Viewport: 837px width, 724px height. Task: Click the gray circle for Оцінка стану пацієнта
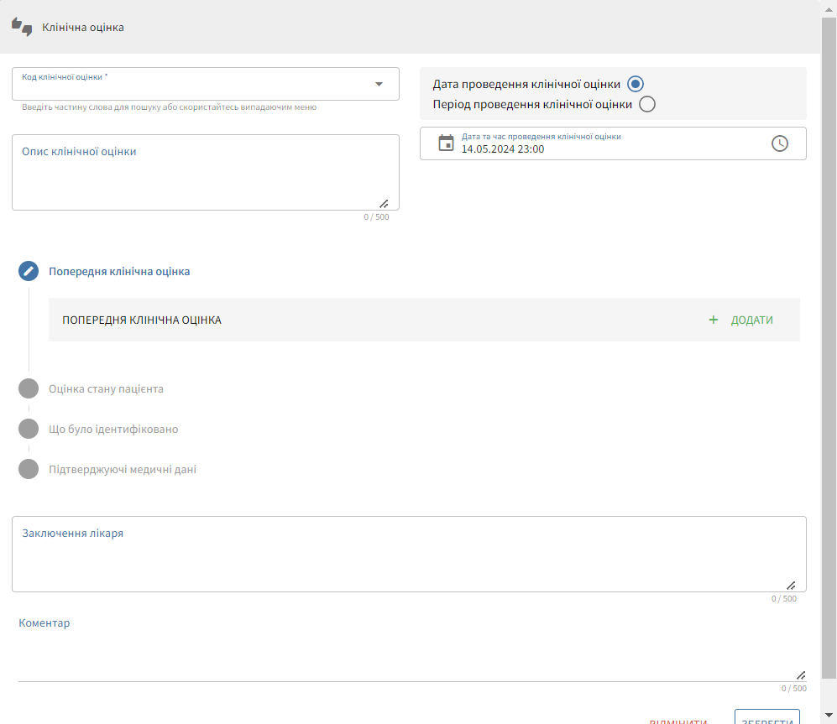29,388
